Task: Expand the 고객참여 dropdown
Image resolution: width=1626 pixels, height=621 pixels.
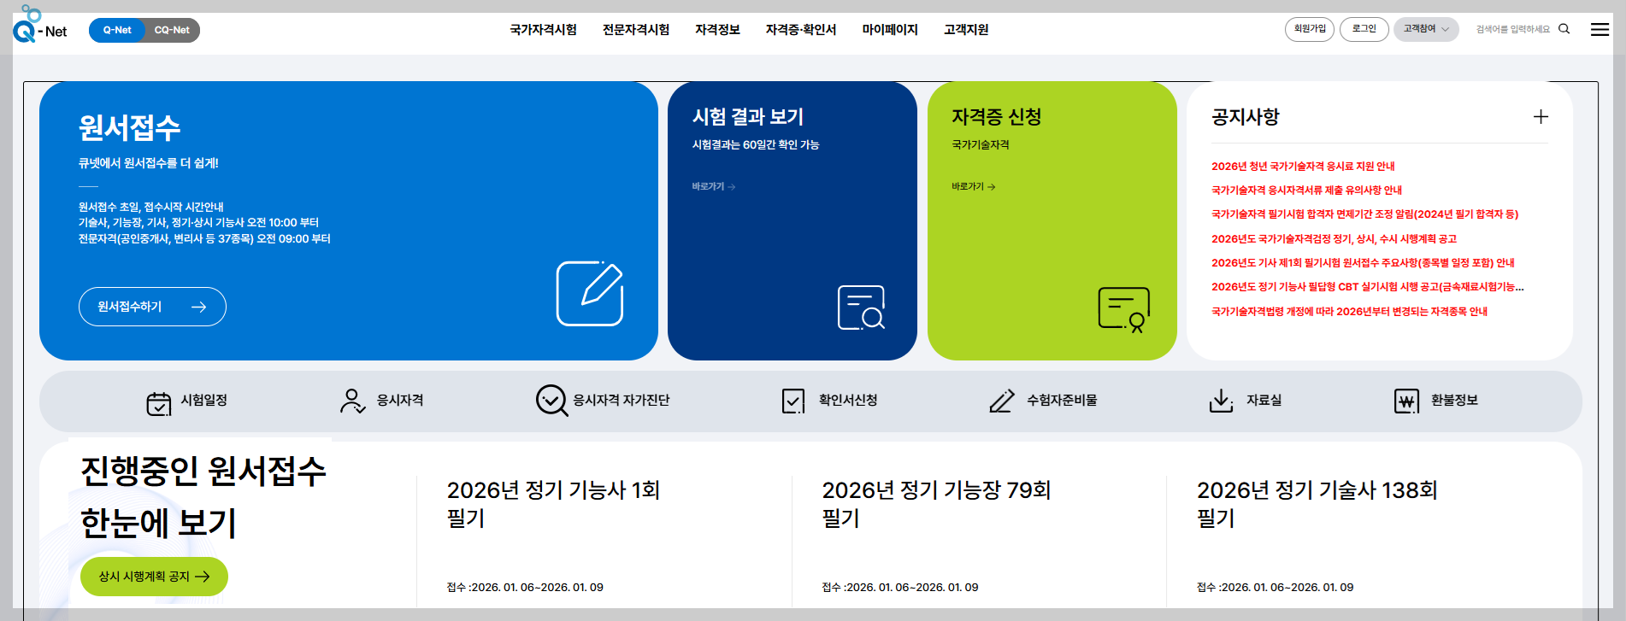Action: (1426, 29)
